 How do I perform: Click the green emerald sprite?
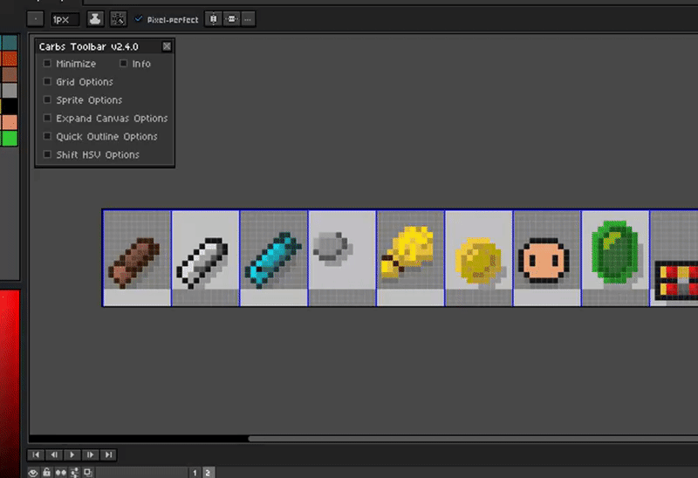point(615,252)
